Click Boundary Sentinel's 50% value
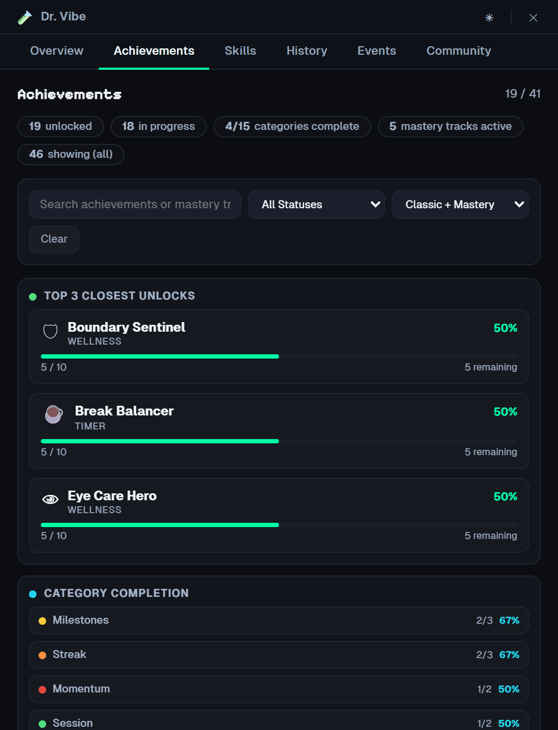This screenshot has height=730, width=558. (x=505, y=328)
